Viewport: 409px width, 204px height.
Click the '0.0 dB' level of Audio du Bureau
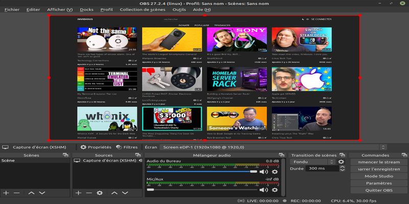click(272, 161)
